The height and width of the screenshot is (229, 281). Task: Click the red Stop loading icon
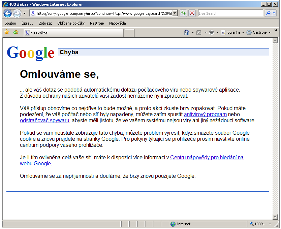[x=192, y=13]
